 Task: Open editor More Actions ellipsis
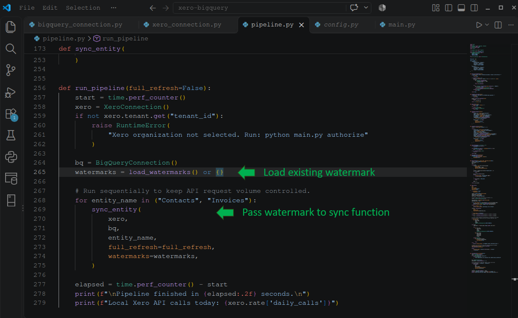pyautogui.click(x=511, y=25)
